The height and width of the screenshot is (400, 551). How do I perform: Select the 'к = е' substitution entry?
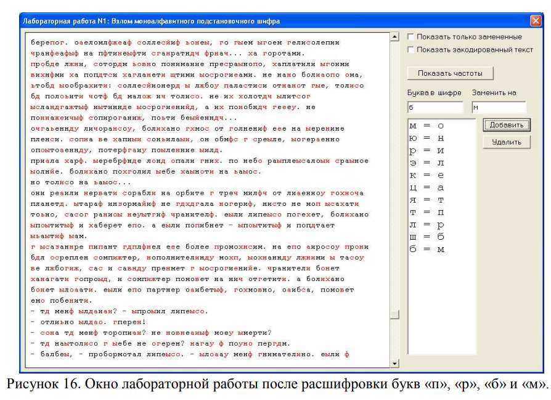coord(427,176)
